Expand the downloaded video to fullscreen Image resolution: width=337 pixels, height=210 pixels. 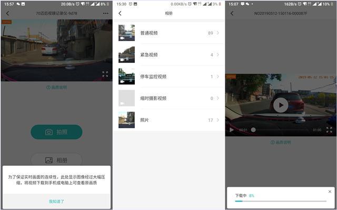[x=329, y=129]
